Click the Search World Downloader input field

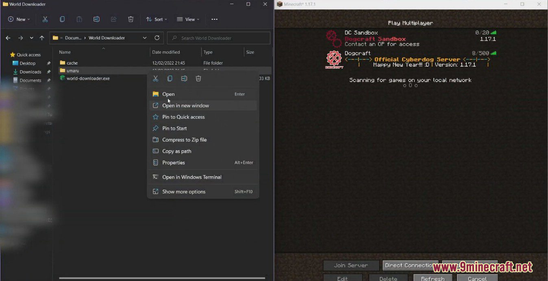pyautogui.click(x=218, y=38)
